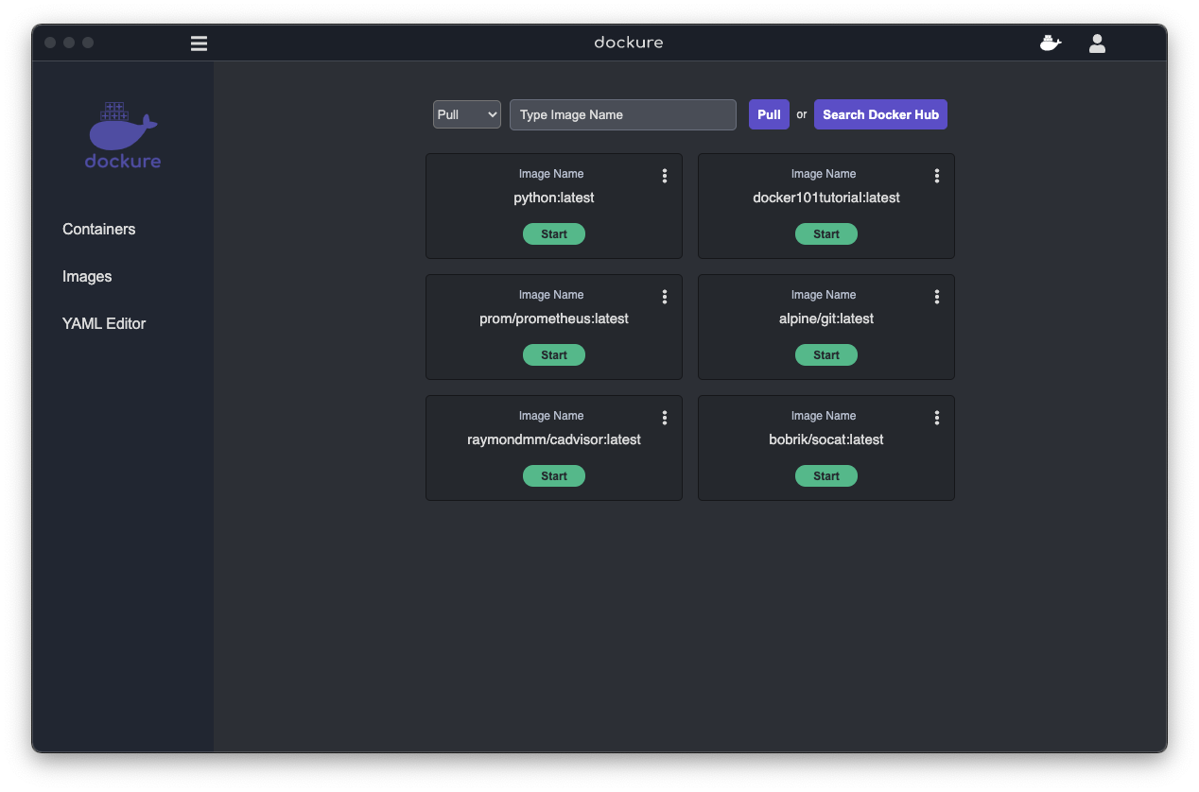Screen dimensions: 1199x792
Task: Go to Containers in sidebar
Action: tap(99, 230)
